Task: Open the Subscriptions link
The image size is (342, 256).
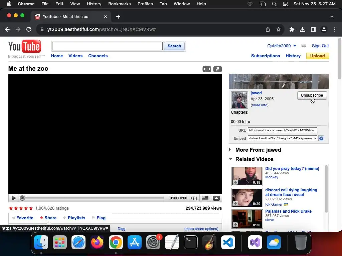Action: pyautogui.click(x=266, y=56)
